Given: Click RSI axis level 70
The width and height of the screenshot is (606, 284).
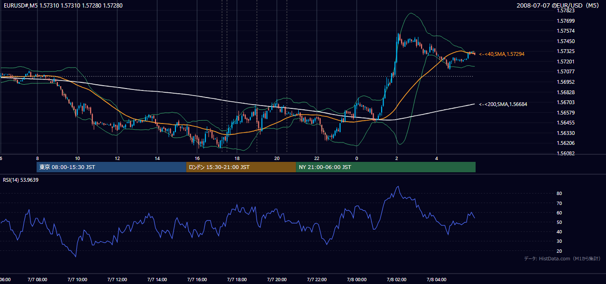Looking at the screenshot, I should coord(559,203).
